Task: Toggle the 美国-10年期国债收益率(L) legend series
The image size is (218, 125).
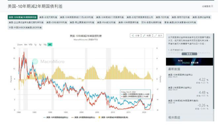Action: 55,117
